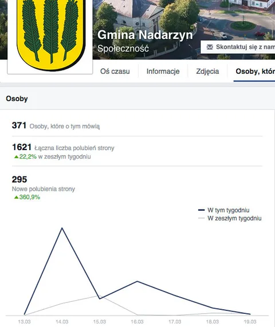
Task: Click the green arrow beside 360,9%
Action: (x=16, y=197)
